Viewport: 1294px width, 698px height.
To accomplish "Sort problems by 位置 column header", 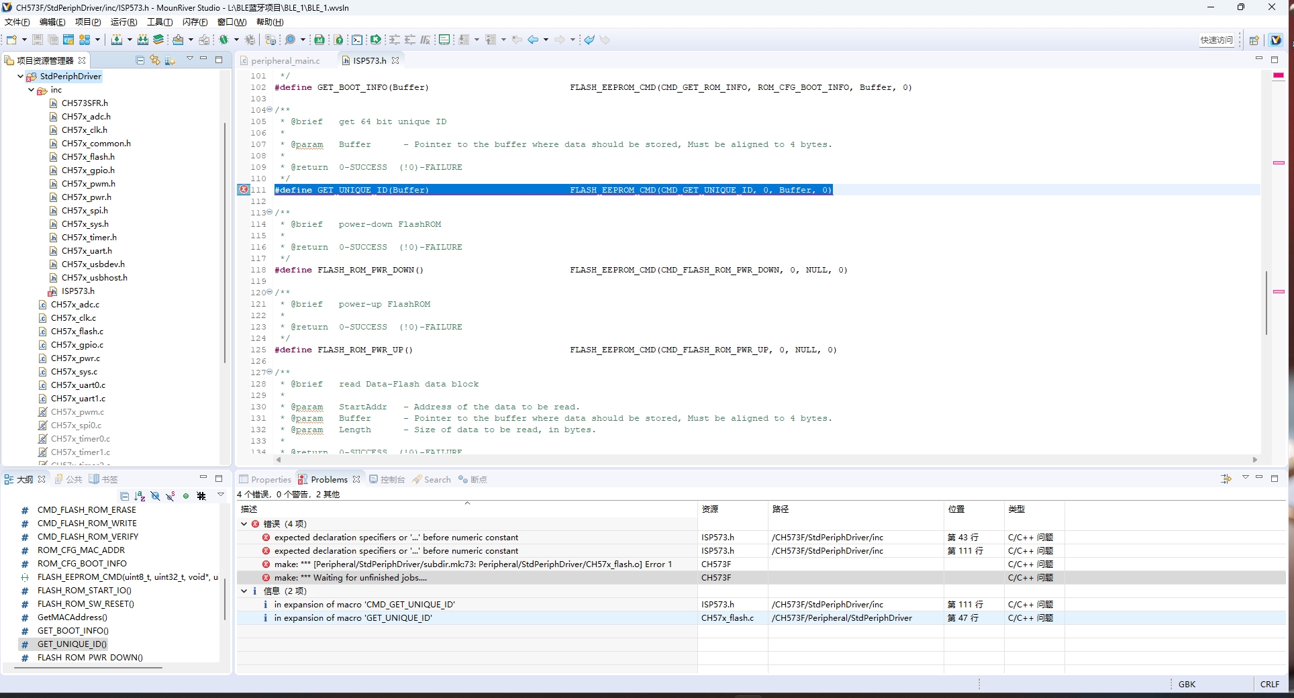I will coord(974,509).
